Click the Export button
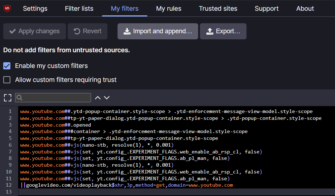335x196 pixels. point(223,31)
